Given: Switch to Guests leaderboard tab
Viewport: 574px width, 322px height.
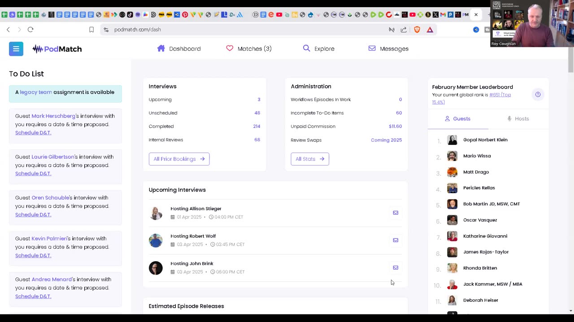Looking at the screenshot, I should point(458,119).
